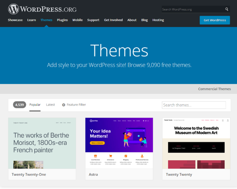Viewport: 237px width, 189px height.
Task: Open the Get Involved page
Action: click(x=113, y=20)
